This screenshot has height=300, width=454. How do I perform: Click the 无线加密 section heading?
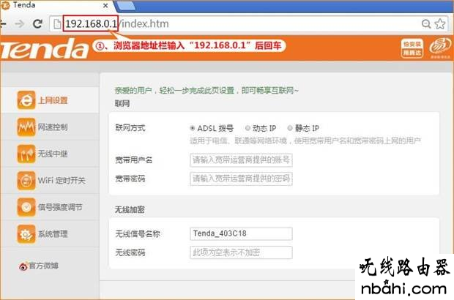pyautogui.click(x=130, y=209)
